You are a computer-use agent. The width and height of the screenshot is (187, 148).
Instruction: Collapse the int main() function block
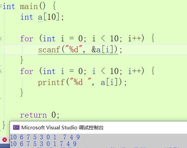click(1, 6)
